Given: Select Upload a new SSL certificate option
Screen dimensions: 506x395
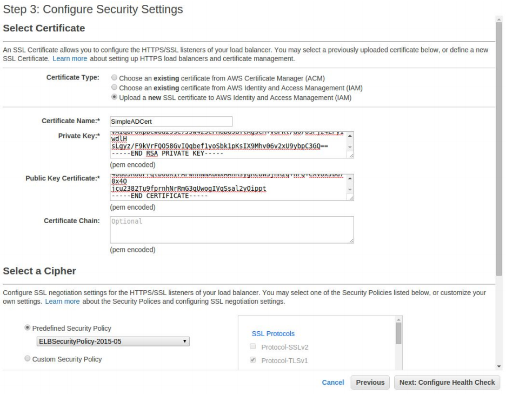Looking at the screenshot, I should [x=114, y=98].
